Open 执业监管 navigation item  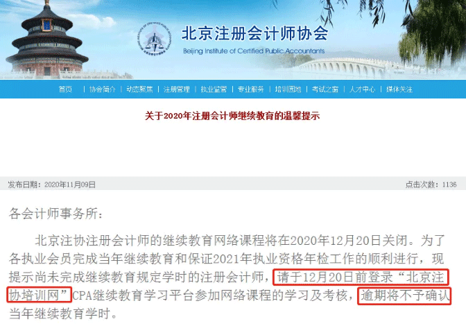(x=214, y=89)
